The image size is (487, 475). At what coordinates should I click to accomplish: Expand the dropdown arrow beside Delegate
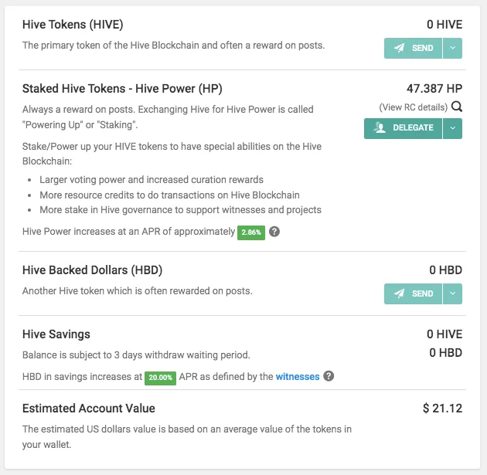coord(452,128)
